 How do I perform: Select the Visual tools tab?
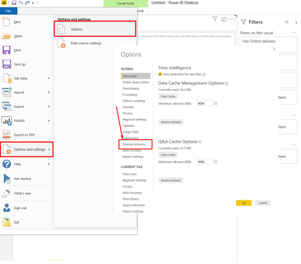click(x=125, y=3)
